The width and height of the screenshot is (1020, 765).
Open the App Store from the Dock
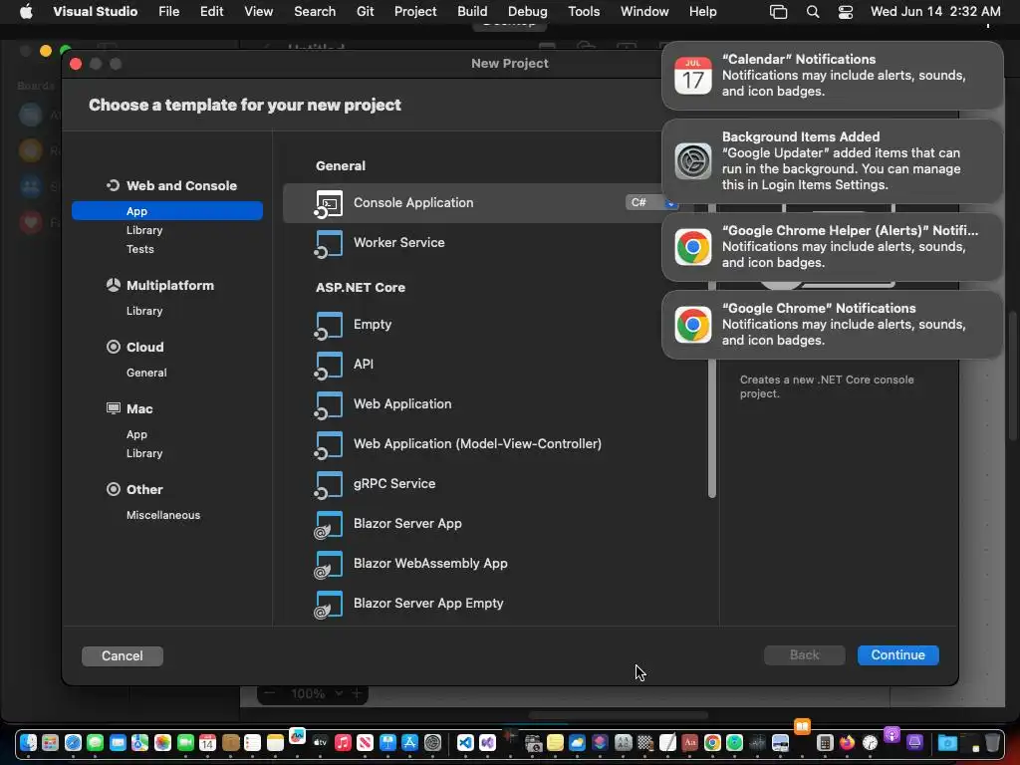pos(409,742)
